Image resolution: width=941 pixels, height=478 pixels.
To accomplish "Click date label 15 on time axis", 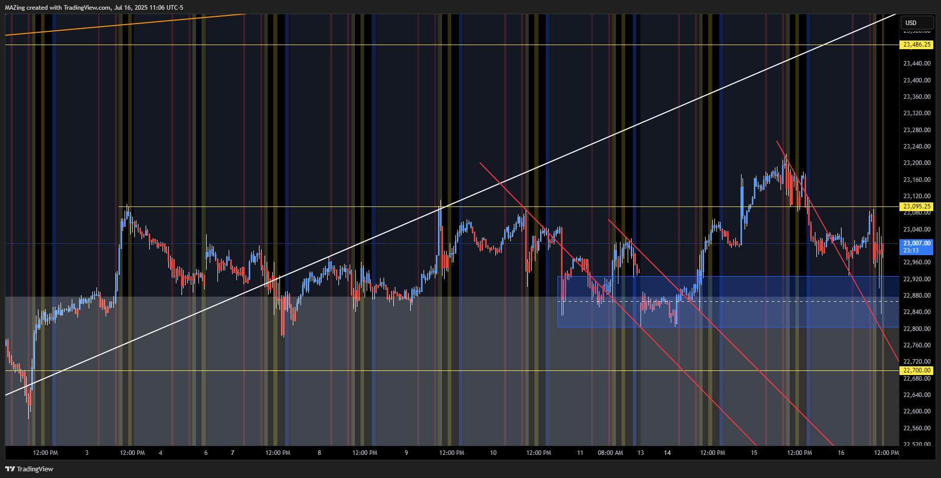I will tap(754, 453).
